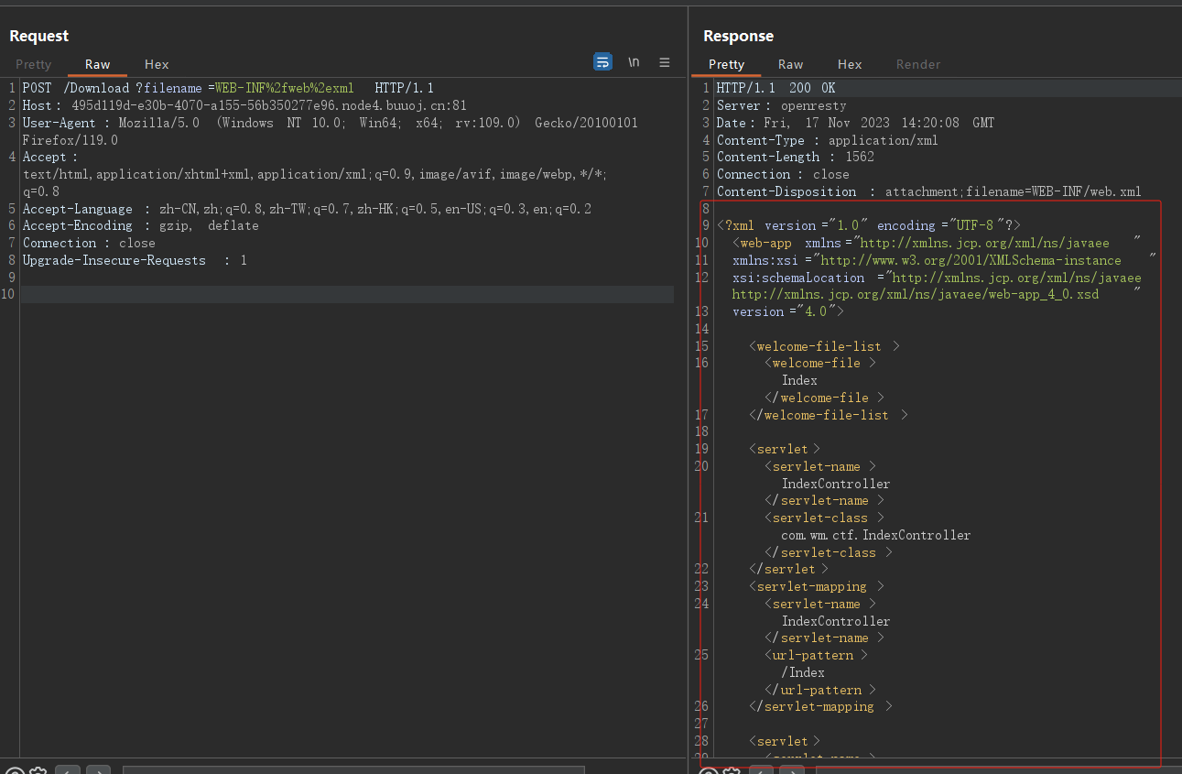
Task: Click the Request panel heading
Action: point(39,36)
